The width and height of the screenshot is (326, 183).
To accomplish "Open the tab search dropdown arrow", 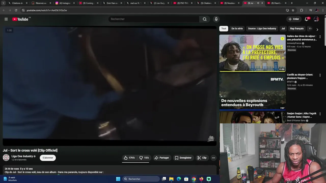I will coord(3,3).
